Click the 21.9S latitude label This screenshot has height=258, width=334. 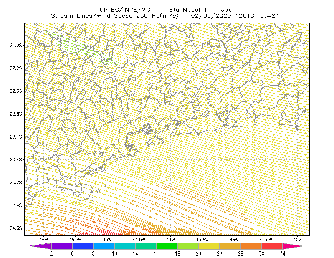(x=16, y=45)
